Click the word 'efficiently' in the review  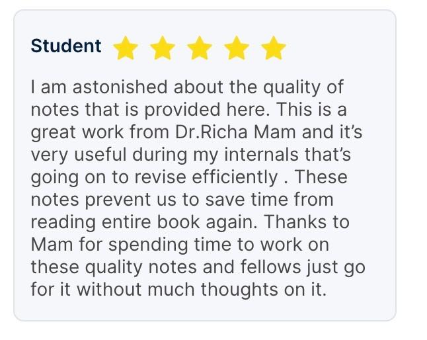coord(235,178)
